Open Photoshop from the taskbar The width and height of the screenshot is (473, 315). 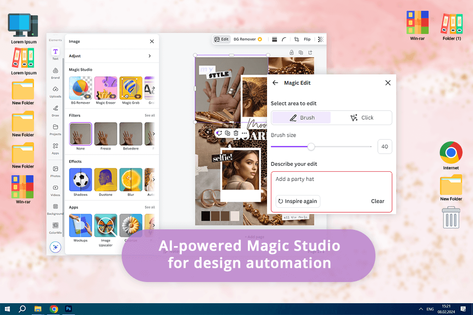click(68, 309)
